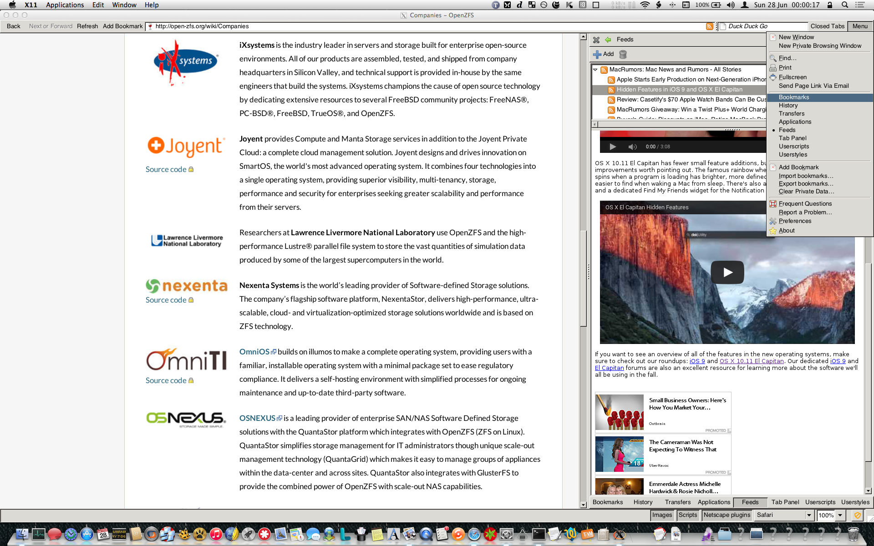Screen dimensions: 874x546
Task: Click the Add feed plus icon
Action: pyautogui.click(x=597, y=55)
